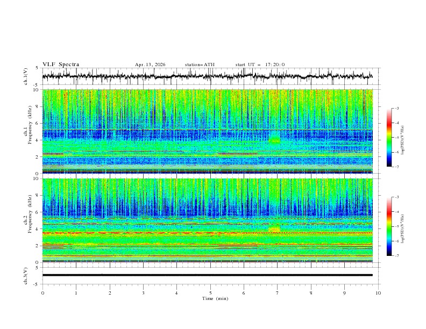Click the "-7" tick on ch.2 color bar
This screenshot has height=329, width=426.
pos(396,256)
